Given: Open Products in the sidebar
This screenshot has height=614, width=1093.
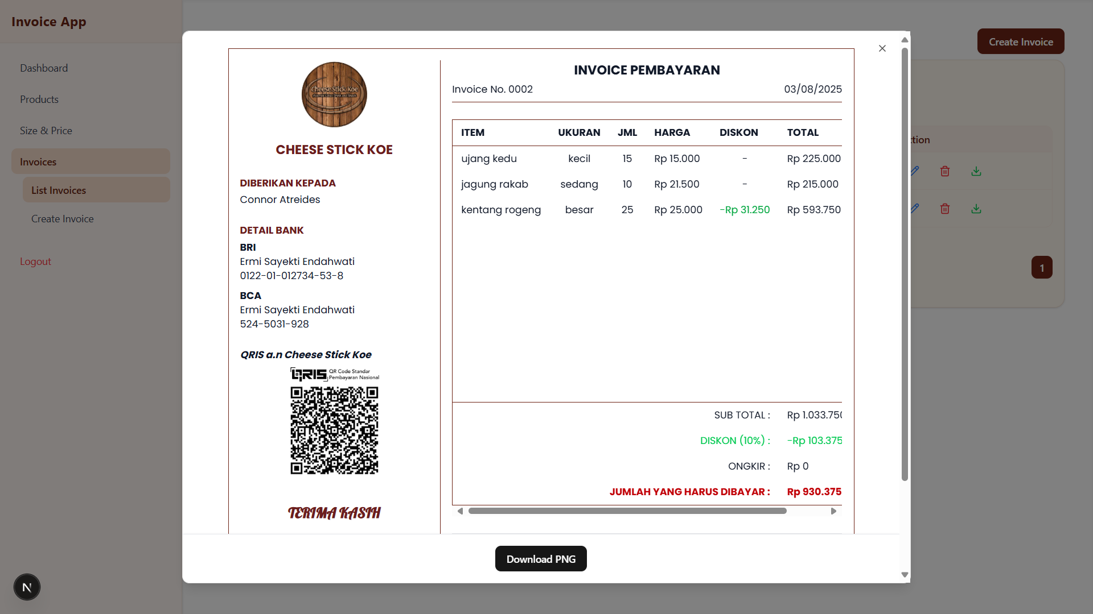Looking at the screenshot, I should pyautogui.click(x=39, y=99).
